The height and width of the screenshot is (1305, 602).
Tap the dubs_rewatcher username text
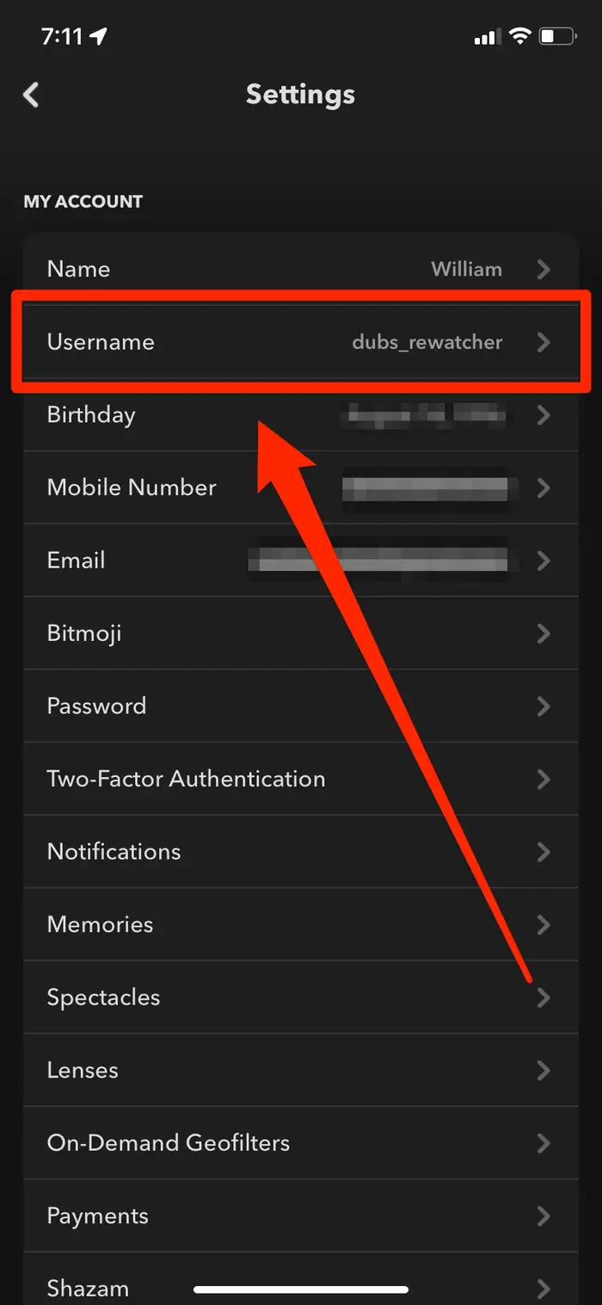click(427, 342)
